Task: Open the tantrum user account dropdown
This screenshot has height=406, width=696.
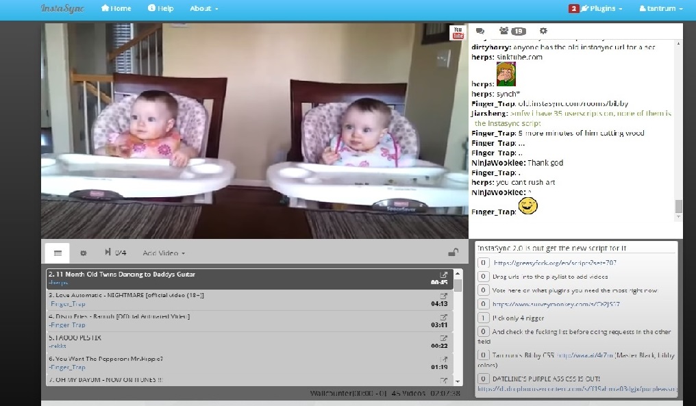Action: [661, 8]
